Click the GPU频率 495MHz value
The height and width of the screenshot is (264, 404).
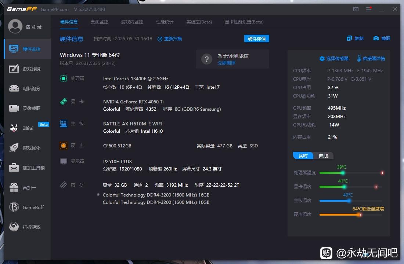pyautogui.click(x=337, y=108)
